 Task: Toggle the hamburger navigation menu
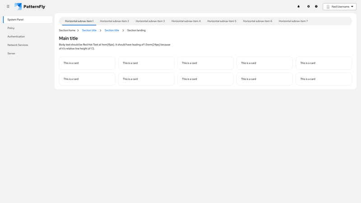click(8, 6)
